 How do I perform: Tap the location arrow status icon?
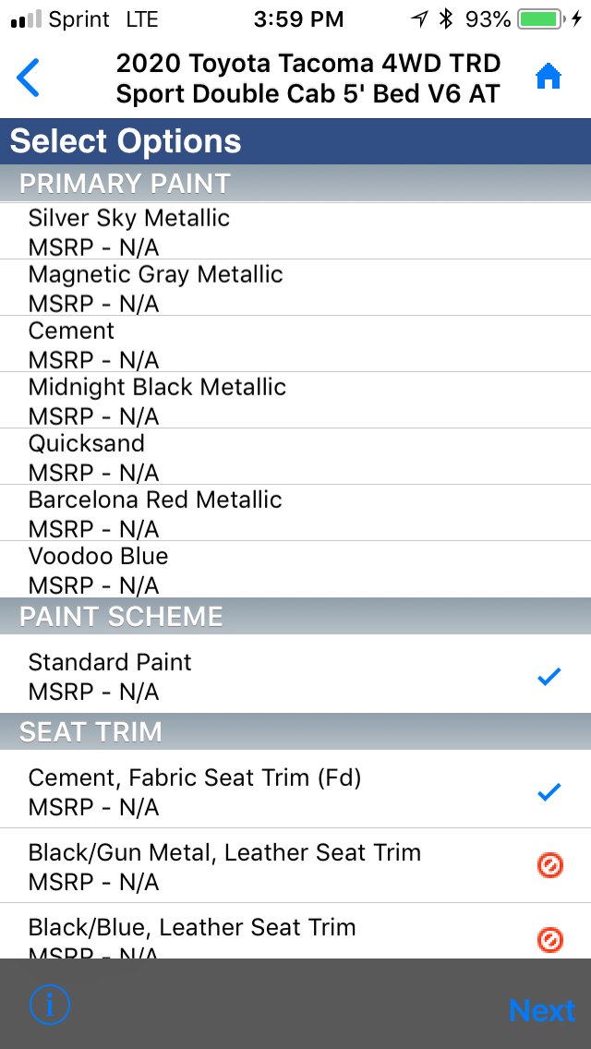click(x=419, y=19)
